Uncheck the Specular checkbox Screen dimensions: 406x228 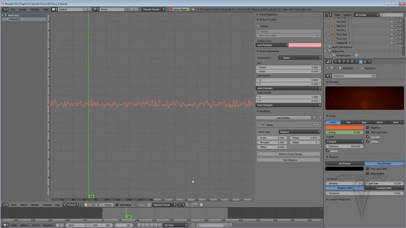[367, 137]
